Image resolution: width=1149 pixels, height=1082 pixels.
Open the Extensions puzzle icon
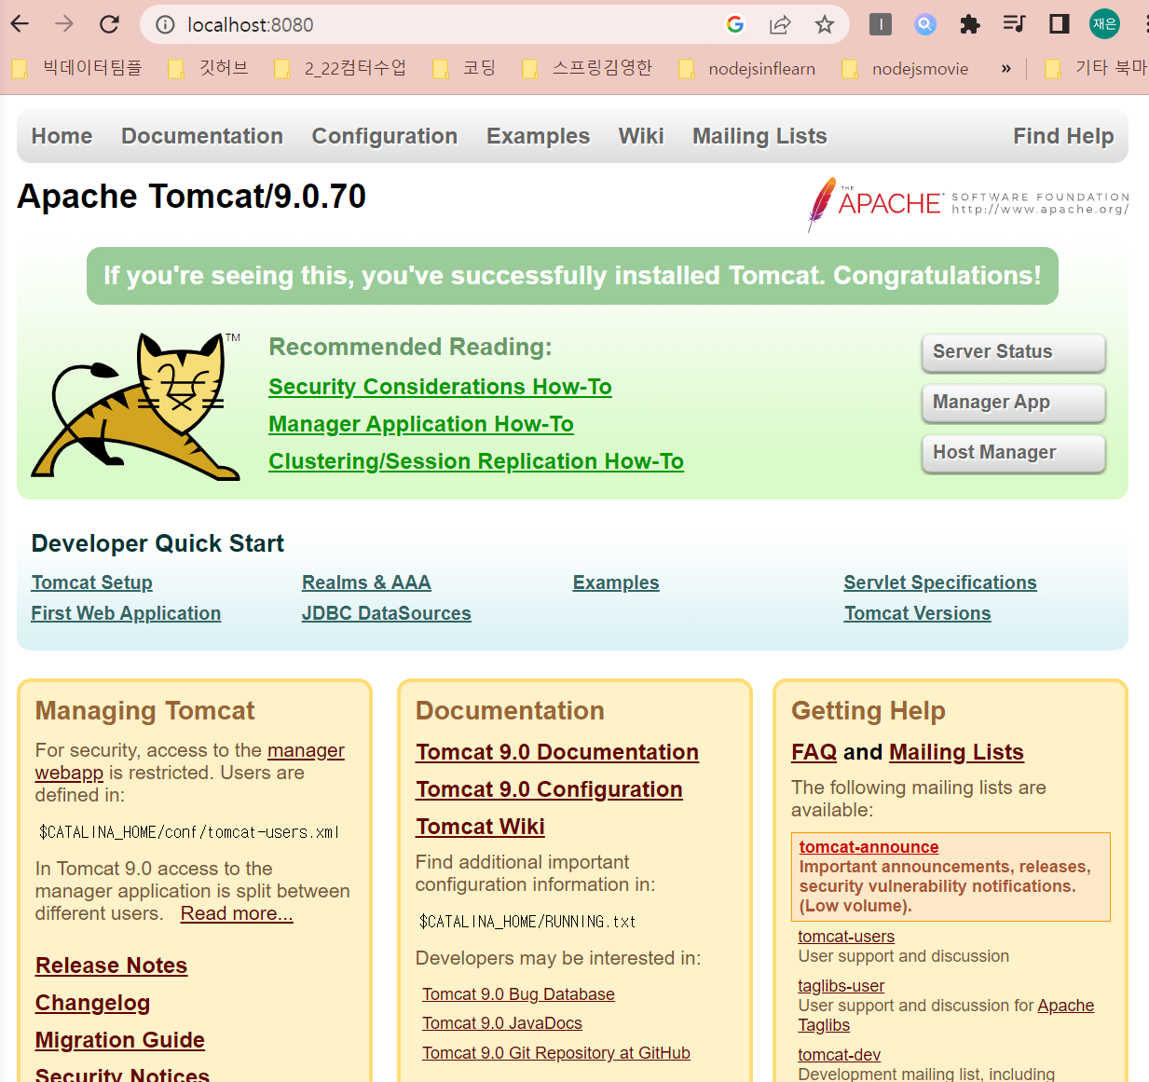coord(970,24)
